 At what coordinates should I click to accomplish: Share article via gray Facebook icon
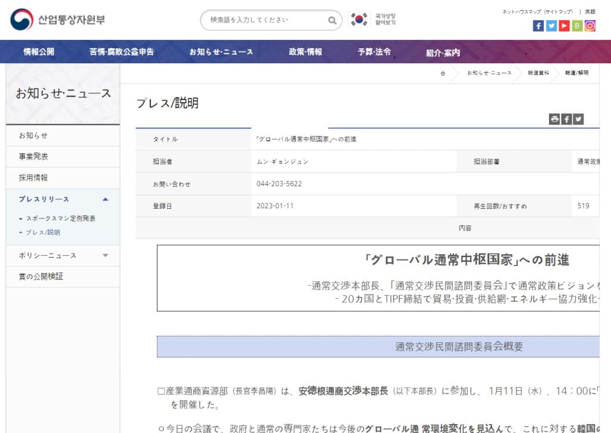coord(566,119)
